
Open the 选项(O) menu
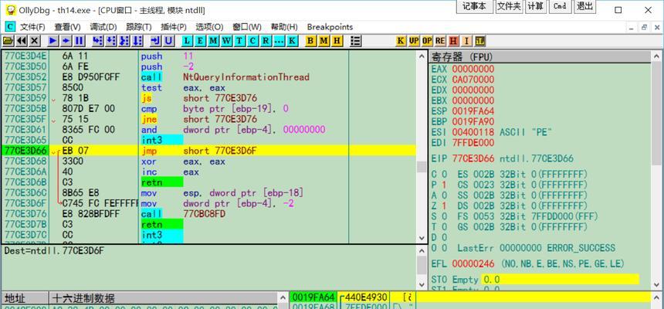pos(209,27)
